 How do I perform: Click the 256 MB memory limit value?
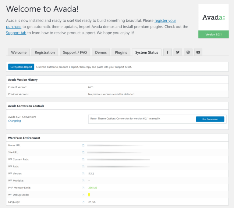[93, 188]
